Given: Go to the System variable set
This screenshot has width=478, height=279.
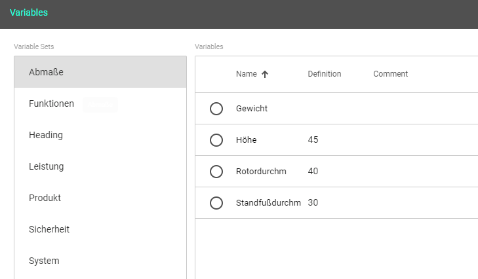Looking at the screenshot, I should pos(44,261).
